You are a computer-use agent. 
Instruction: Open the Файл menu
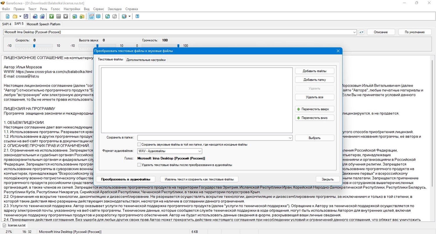6,9
